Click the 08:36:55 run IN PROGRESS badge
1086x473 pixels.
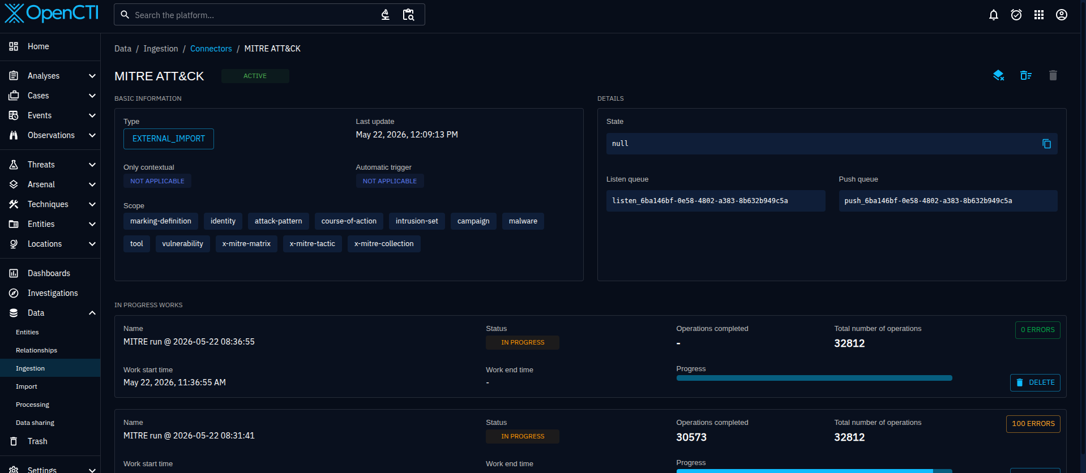point(523,342)
